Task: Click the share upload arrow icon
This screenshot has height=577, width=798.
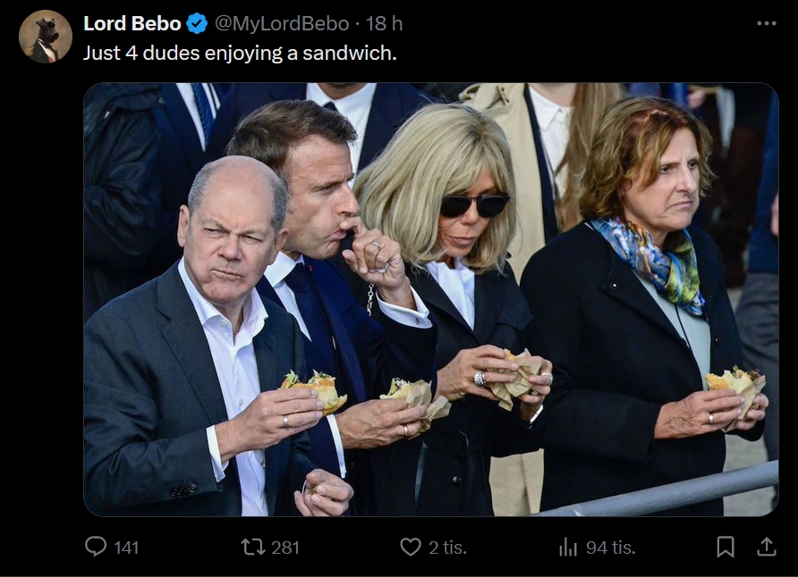Action: point(767,547)
